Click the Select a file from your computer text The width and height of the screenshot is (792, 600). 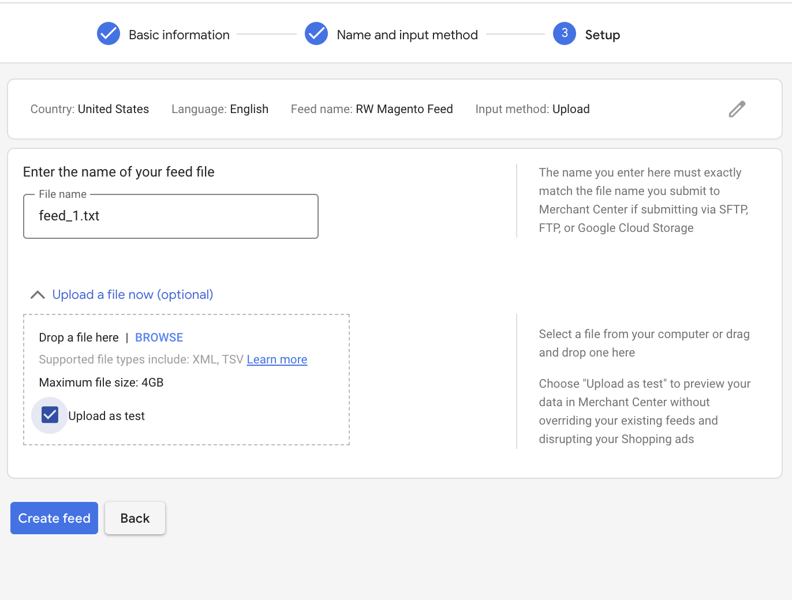[644, 343]
